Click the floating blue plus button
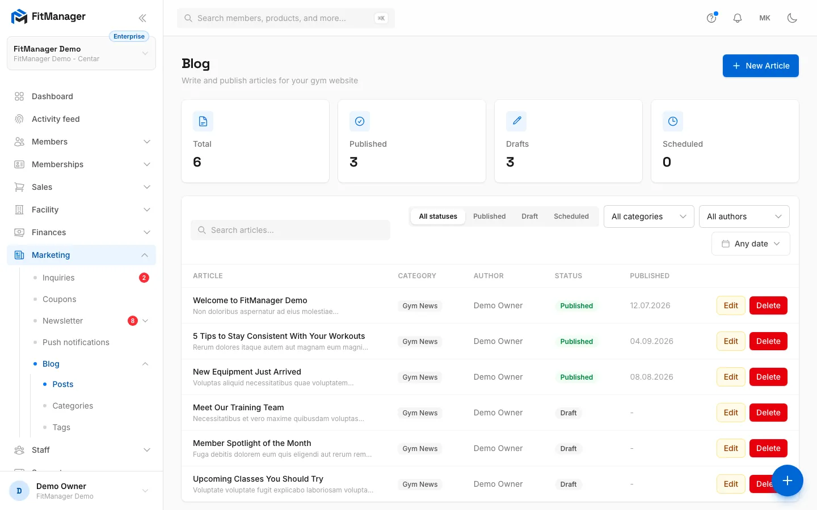 787,481
